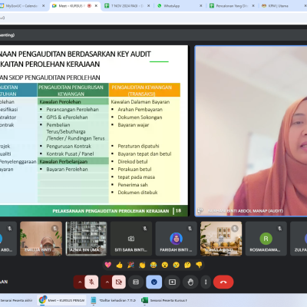The height and width of the screenshot is (307, 307).
Task: Leave the call with red hang-up button
Action: 223,282
